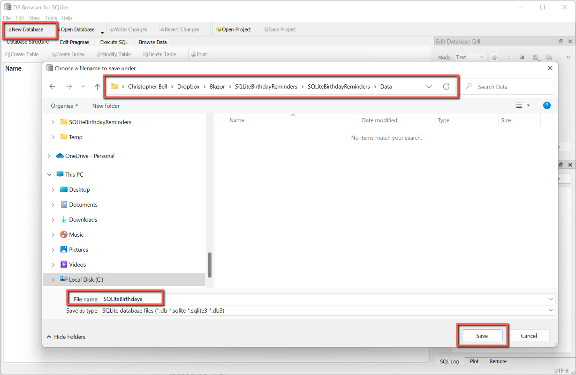
Task: Collapse the This PC tree node
Action: coord(49,174)
